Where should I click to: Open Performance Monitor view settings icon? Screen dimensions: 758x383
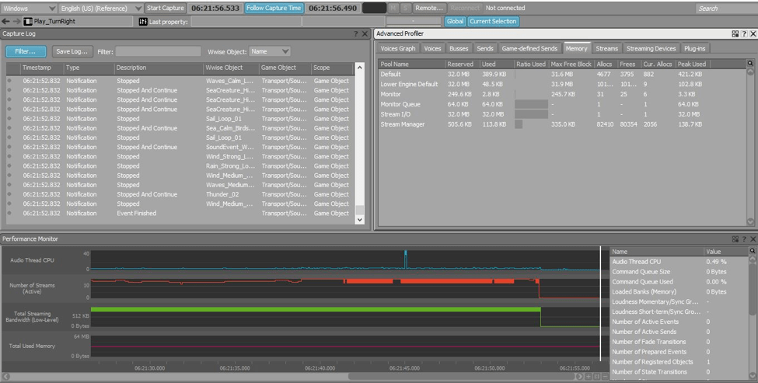coord(735,239)
